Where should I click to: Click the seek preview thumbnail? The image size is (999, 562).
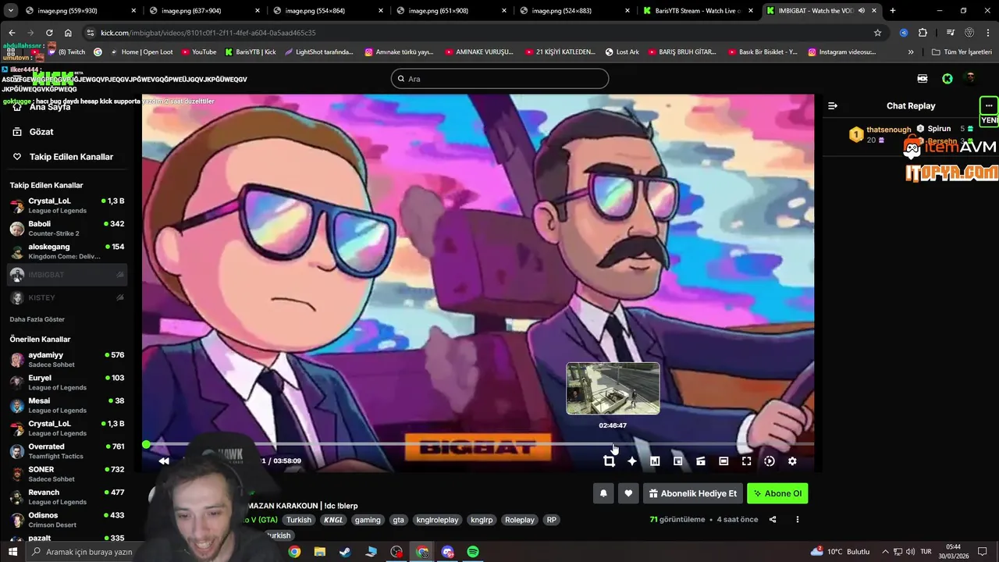tap(613, 388)
